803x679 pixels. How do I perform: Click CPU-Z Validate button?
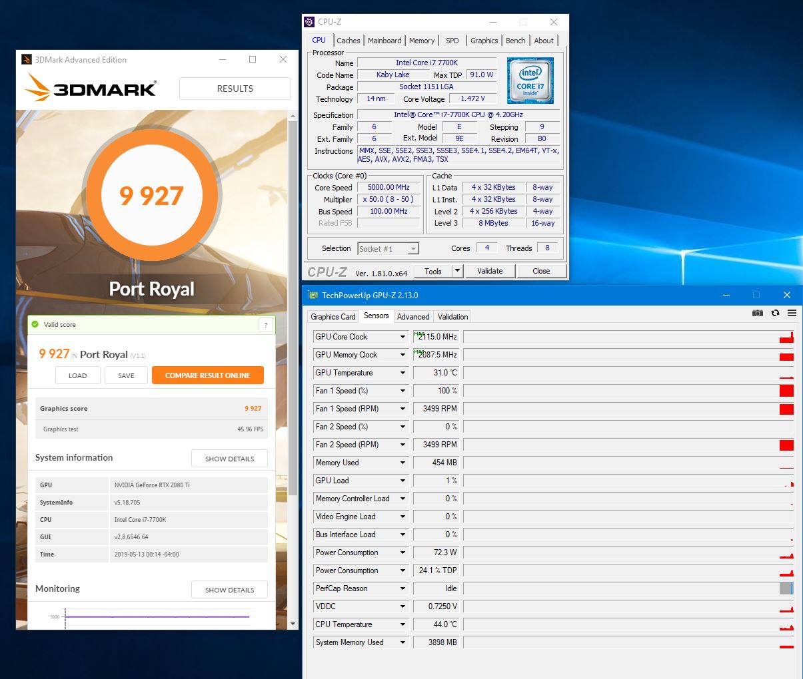click(x=490, y=271)
